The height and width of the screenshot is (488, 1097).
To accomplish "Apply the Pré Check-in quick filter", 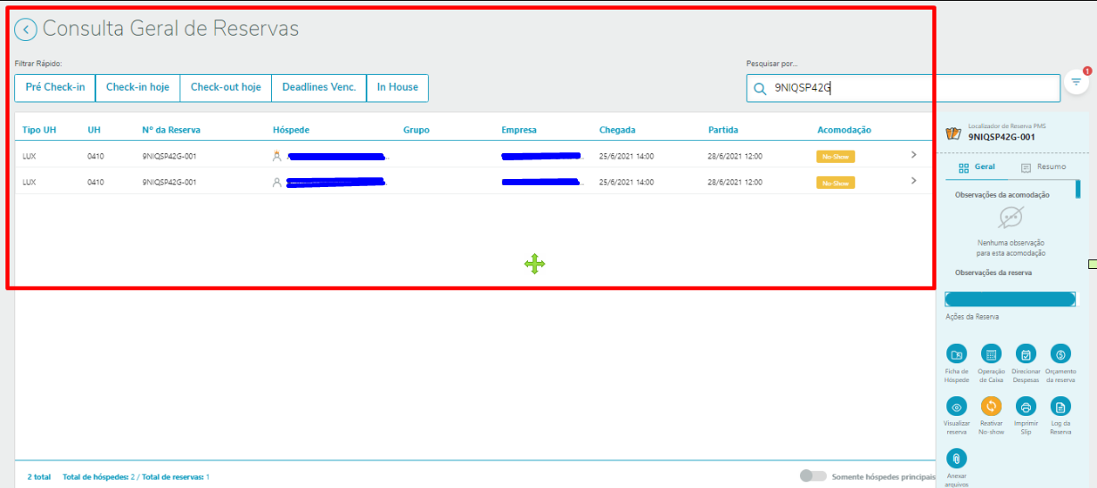I will [x=55, y=87].
